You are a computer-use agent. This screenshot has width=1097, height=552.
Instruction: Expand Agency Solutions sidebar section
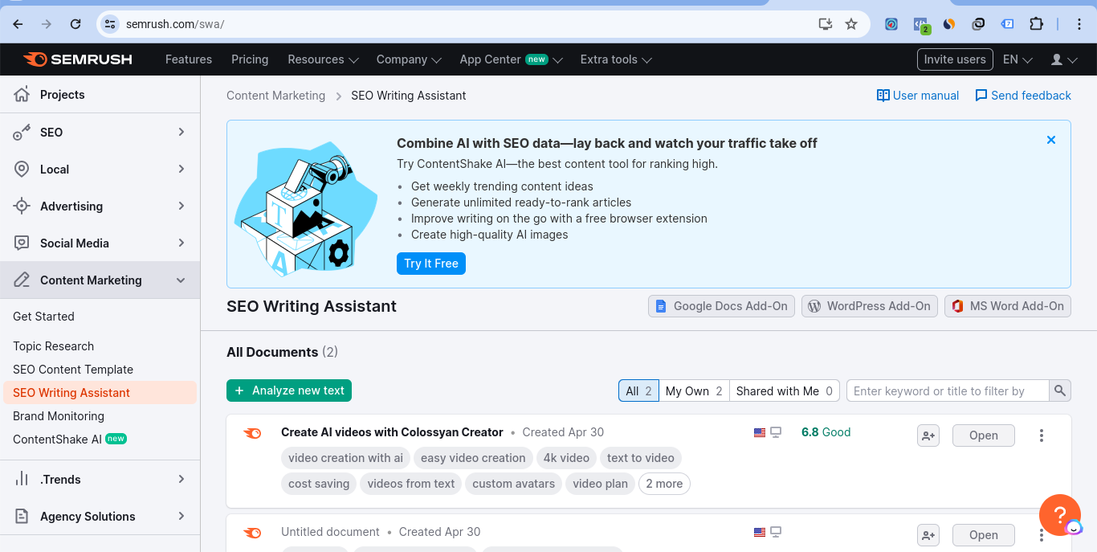pos(181,516)
